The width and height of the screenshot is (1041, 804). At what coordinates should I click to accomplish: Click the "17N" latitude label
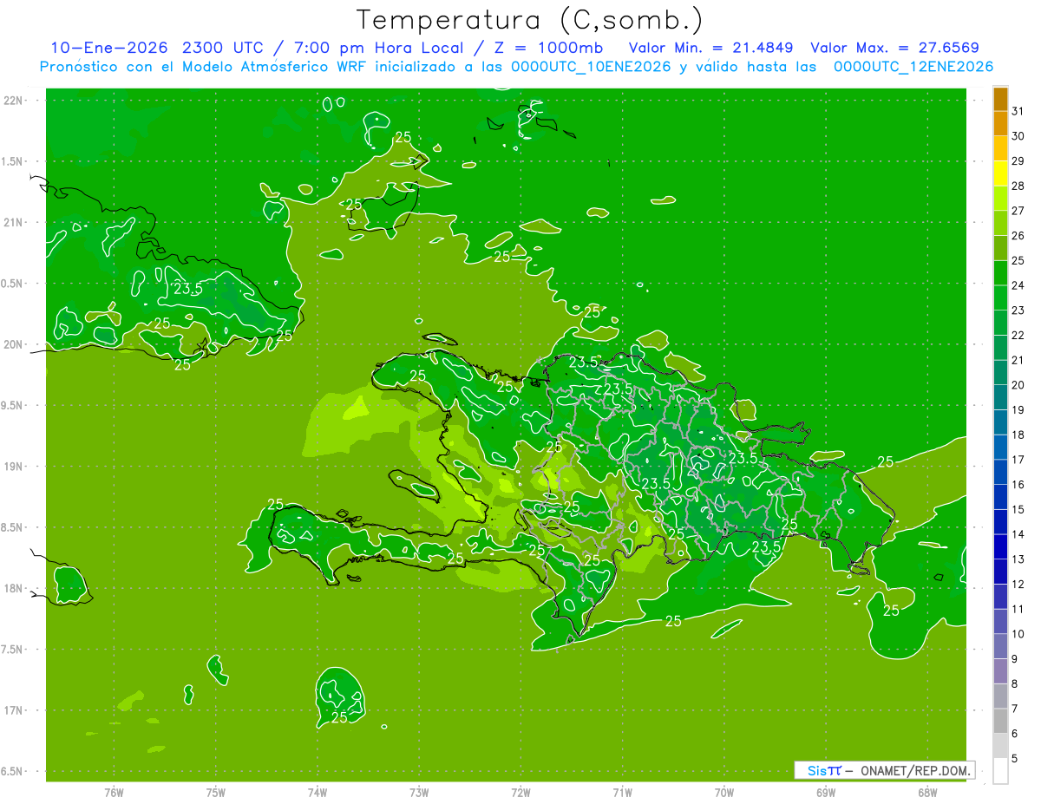[14, 710]
